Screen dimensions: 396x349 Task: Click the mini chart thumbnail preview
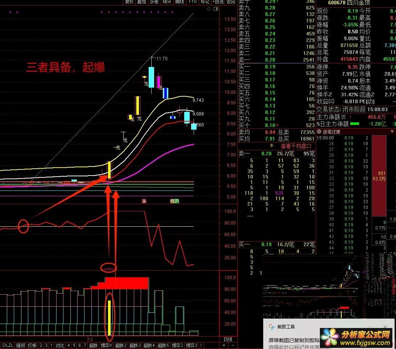(329, 286)
